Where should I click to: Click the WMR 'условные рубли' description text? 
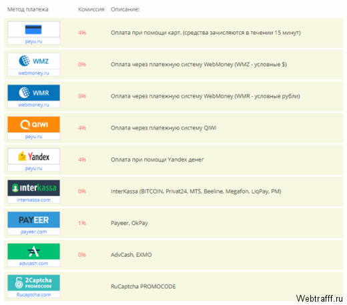pyautogui.click(x=206, y=96)
